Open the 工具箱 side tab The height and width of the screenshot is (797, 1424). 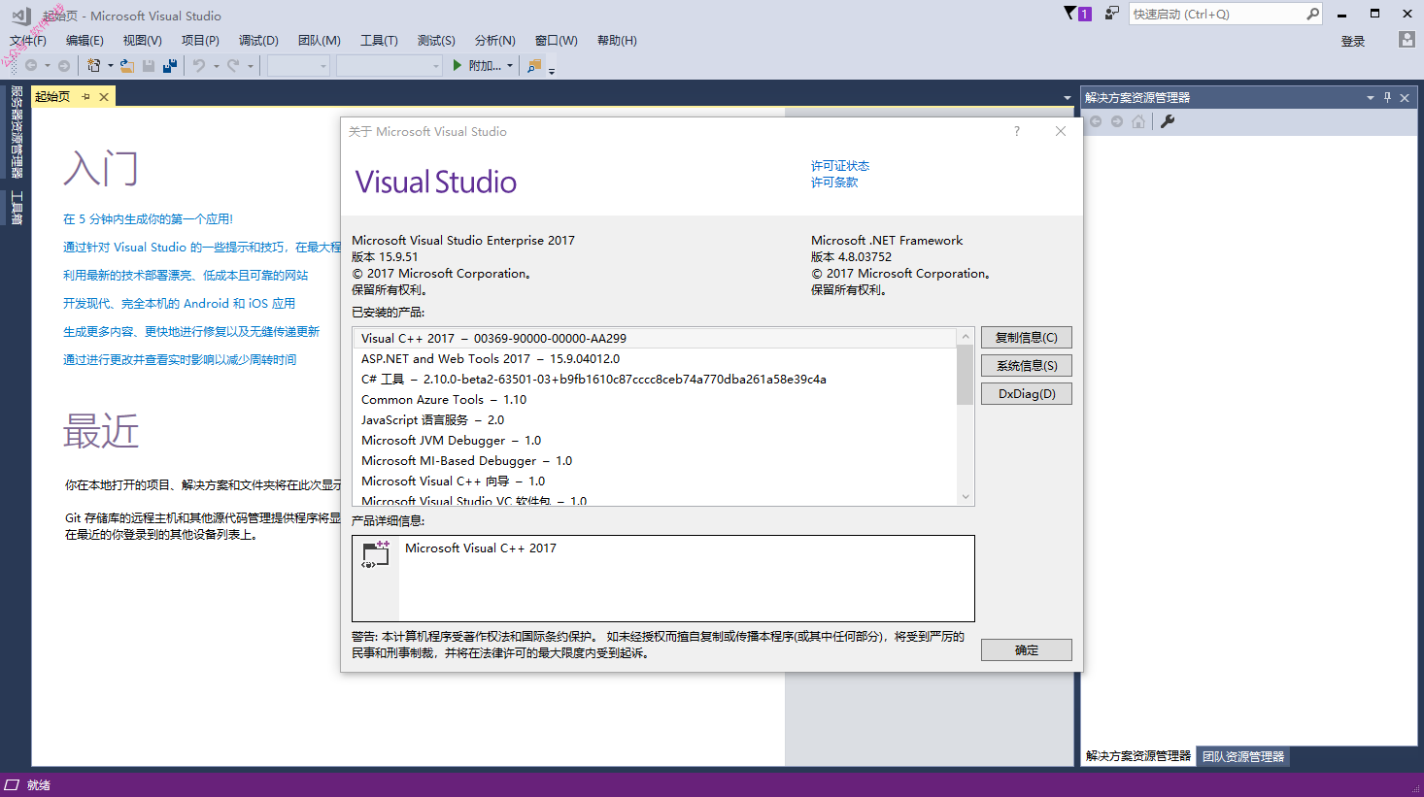tap(17, 208)
